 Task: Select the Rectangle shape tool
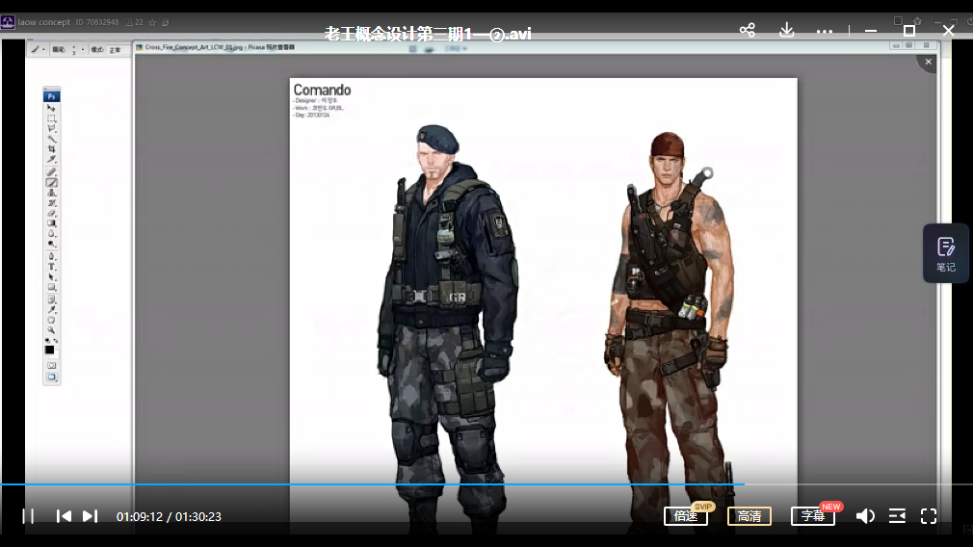(x=51, y=288)
